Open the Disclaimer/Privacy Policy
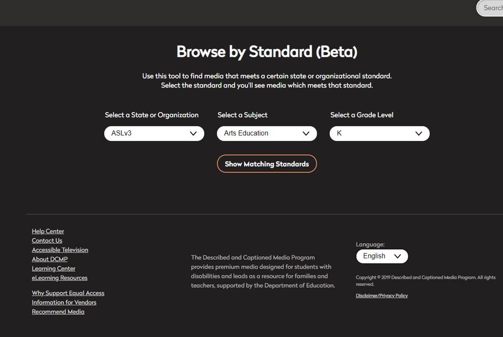 point(382,295)
